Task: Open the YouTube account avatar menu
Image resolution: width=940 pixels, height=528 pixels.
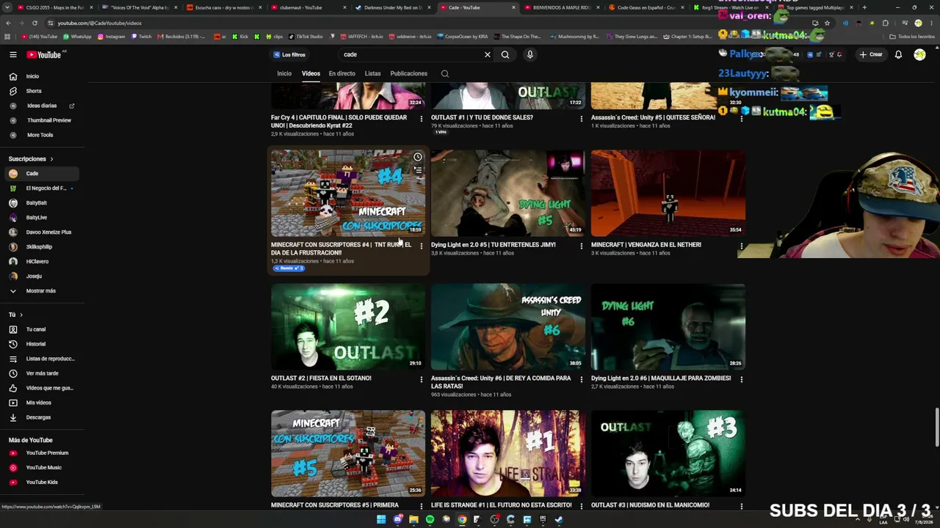Action: [919, 54]
